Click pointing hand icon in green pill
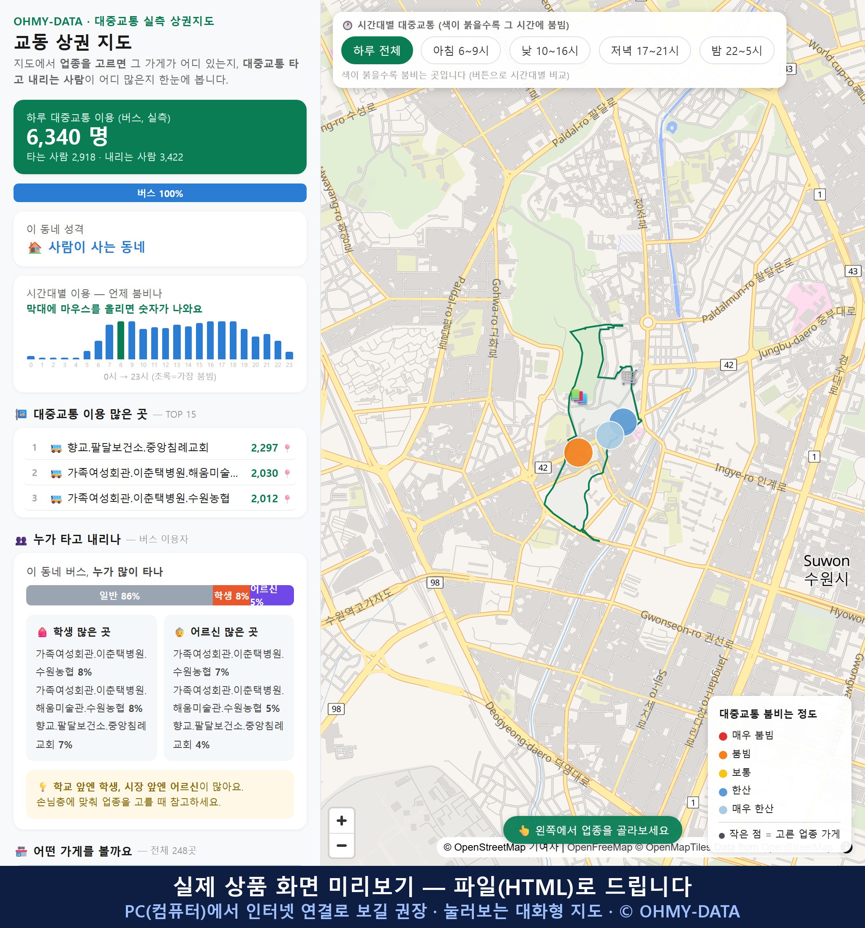The height and width of the screenshot is (928, 865). pyautogui.click(x=524, y=830)
